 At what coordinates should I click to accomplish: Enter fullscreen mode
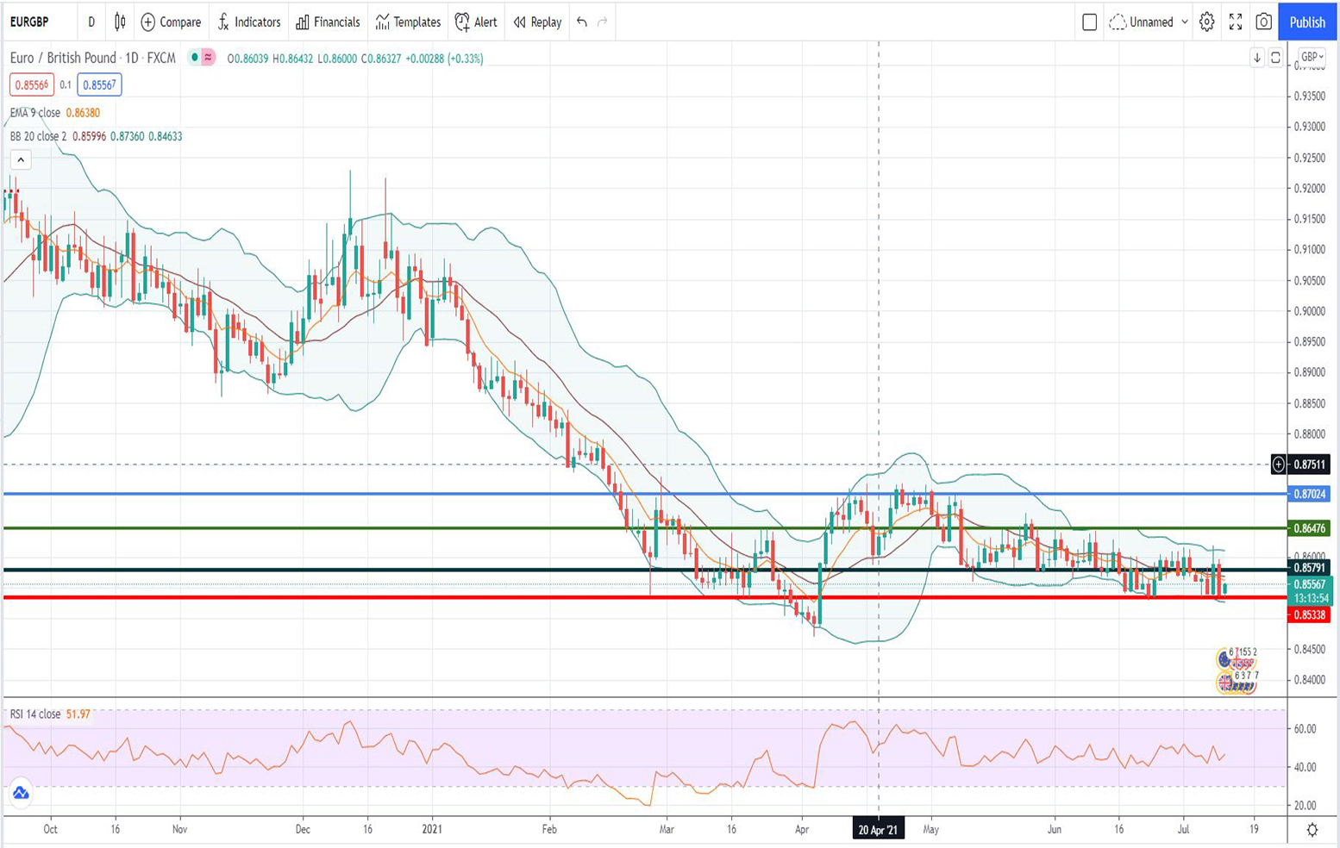coord(1235,22)
